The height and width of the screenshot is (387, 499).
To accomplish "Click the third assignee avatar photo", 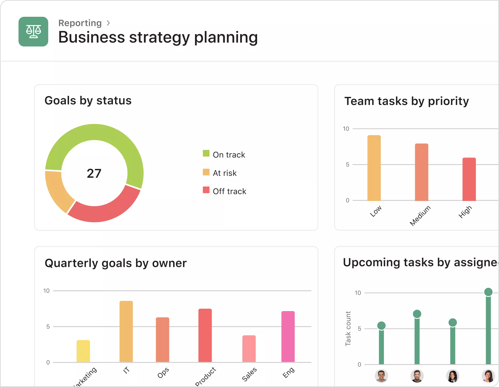I will (x=452, y=376).
